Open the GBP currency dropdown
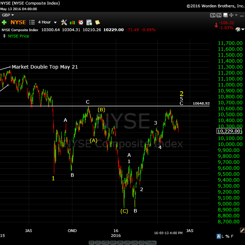 8,15
